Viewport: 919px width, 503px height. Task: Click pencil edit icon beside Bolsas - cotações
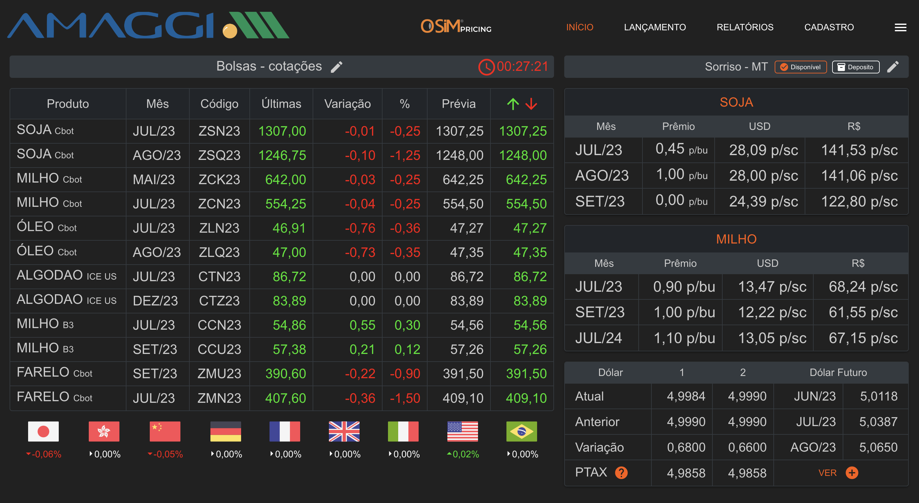coord(337,67)
